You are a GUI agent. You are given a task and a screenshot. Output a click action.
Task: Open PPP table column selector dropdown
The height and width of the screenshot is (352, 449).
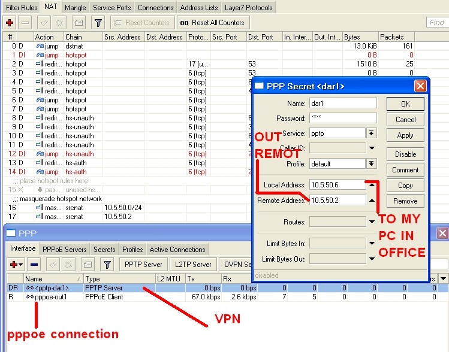click(443, 278)
